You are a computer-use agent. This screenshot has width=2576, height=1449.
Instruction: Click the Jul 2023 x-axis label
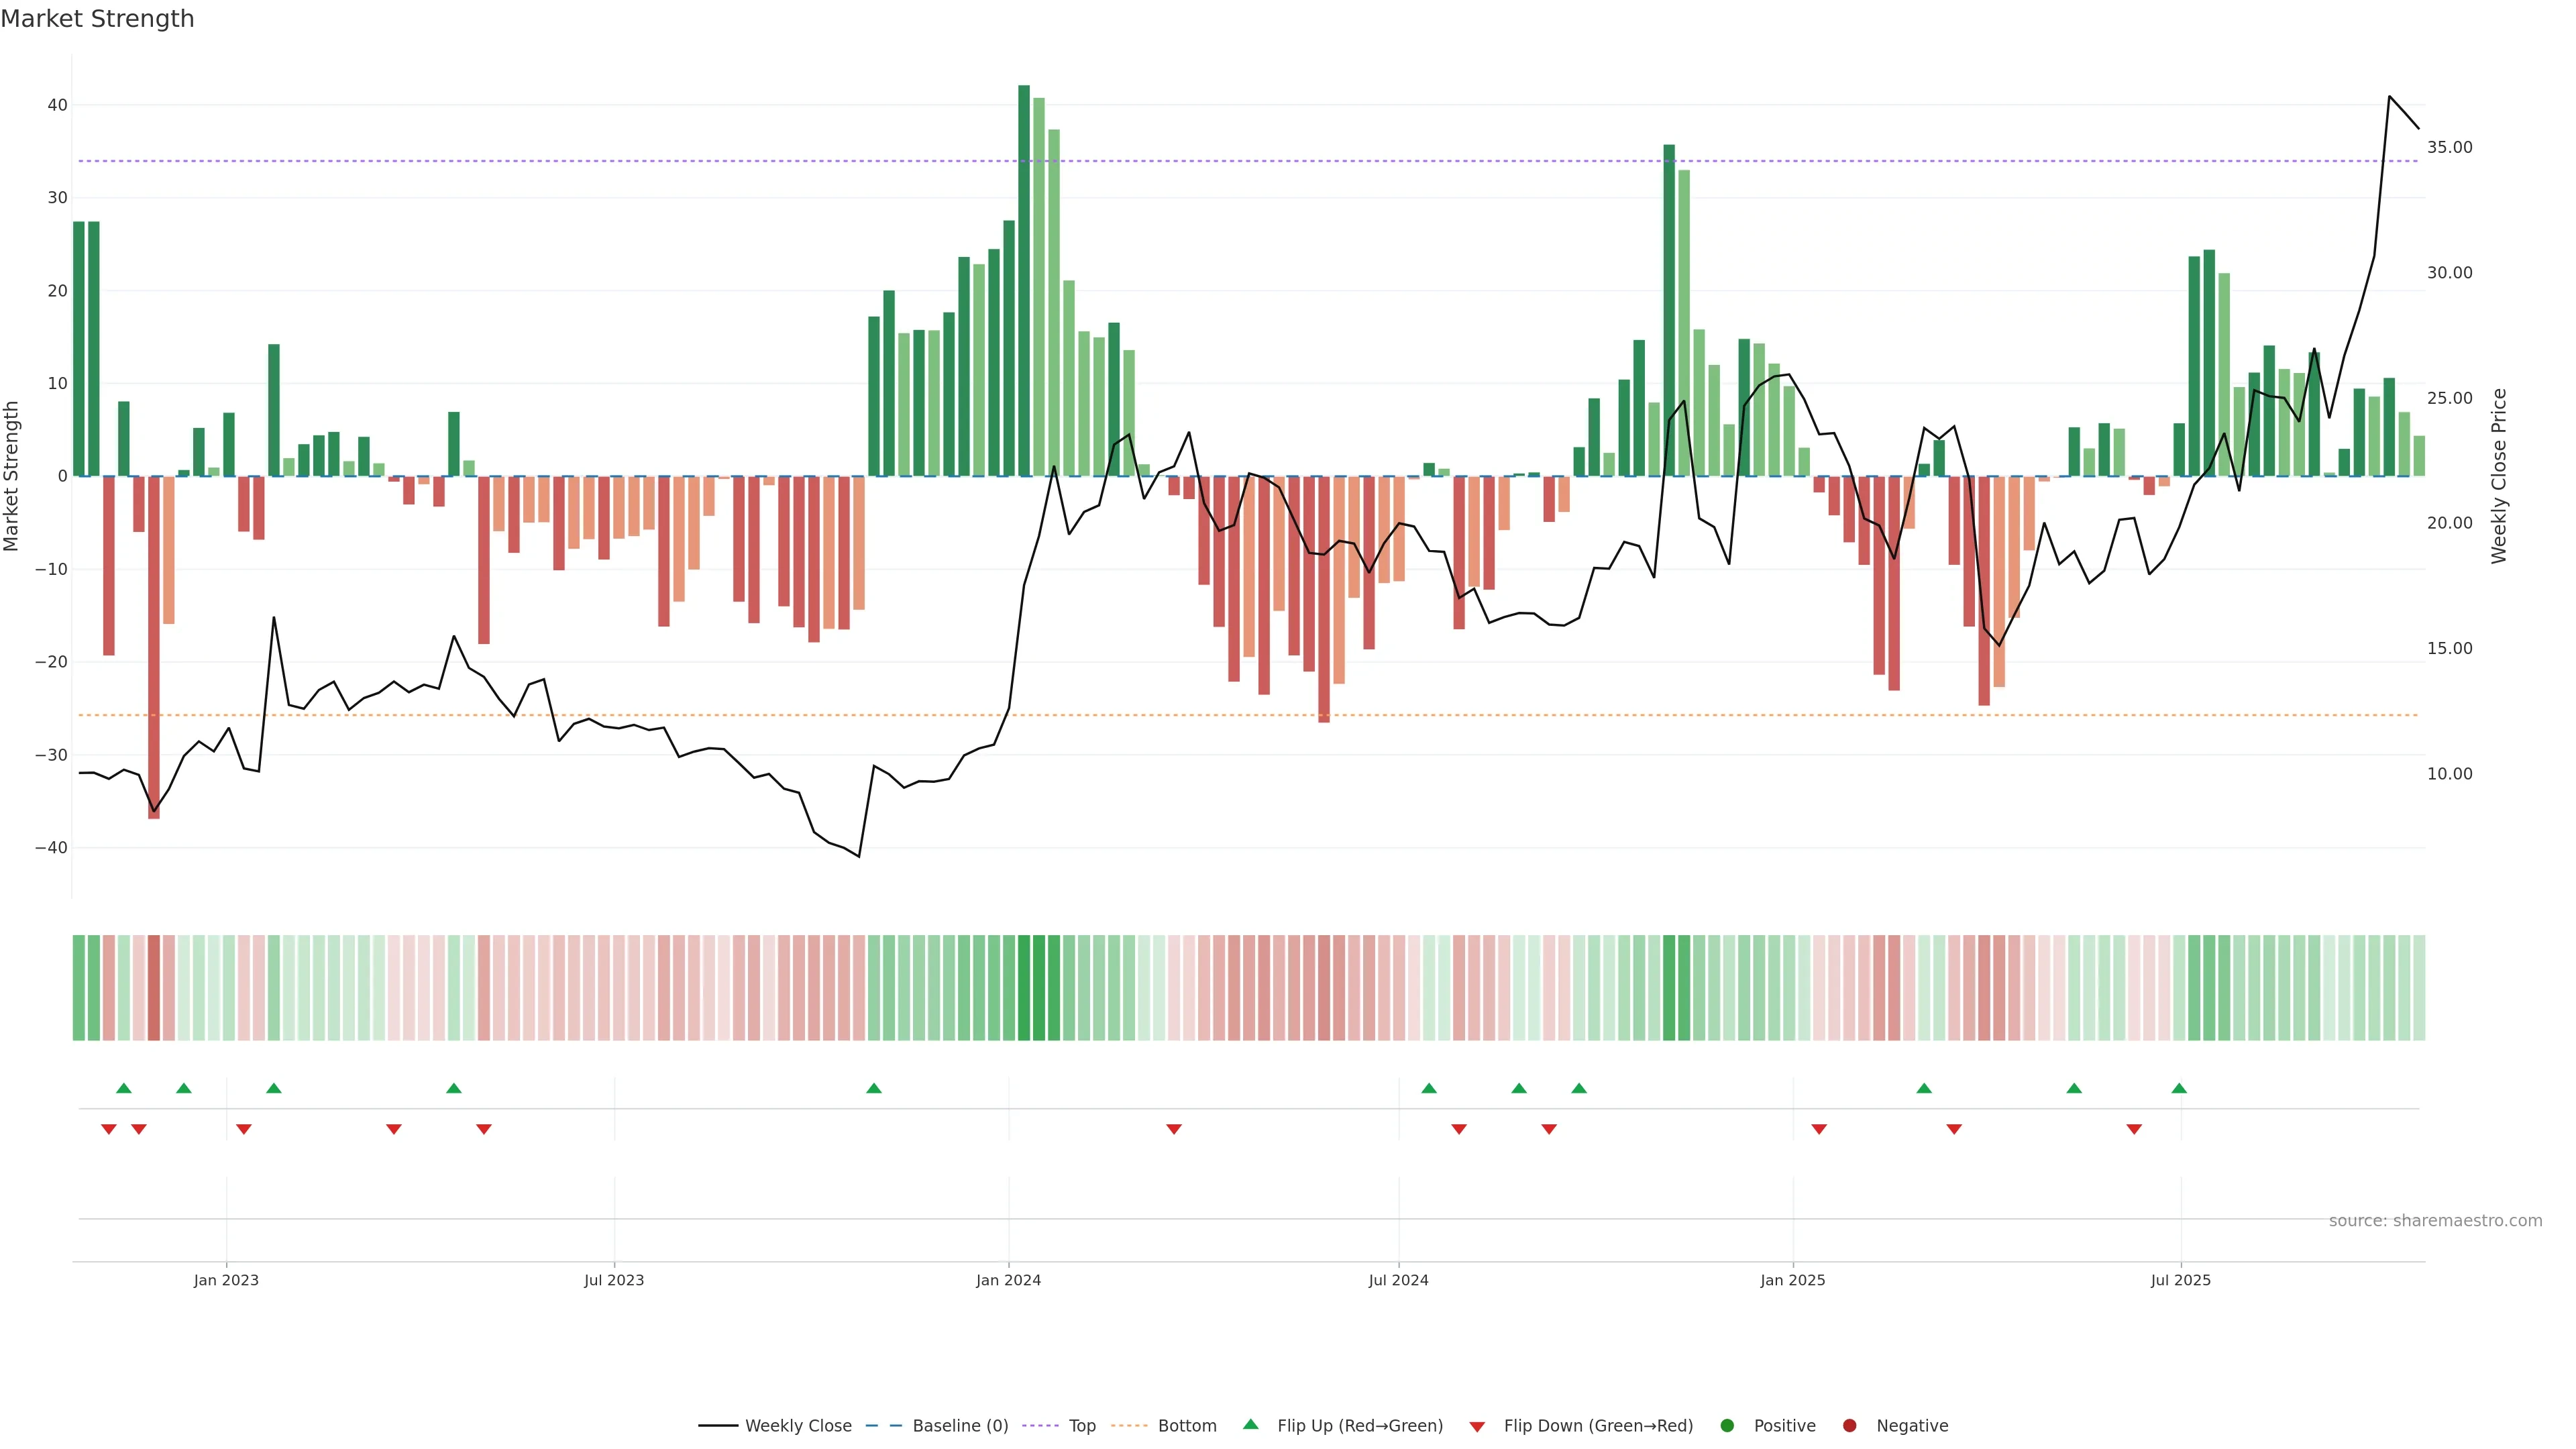[x=614, y=1280]
